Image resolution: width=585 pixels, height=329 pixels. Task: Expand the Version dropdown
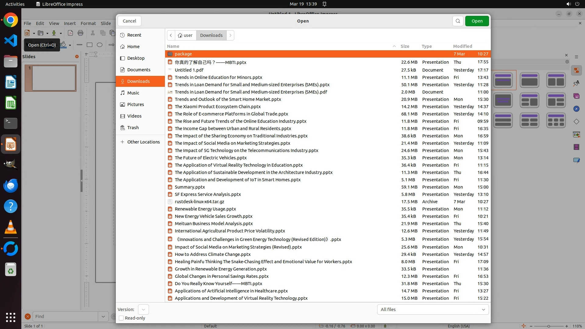(x=143, y=310)
